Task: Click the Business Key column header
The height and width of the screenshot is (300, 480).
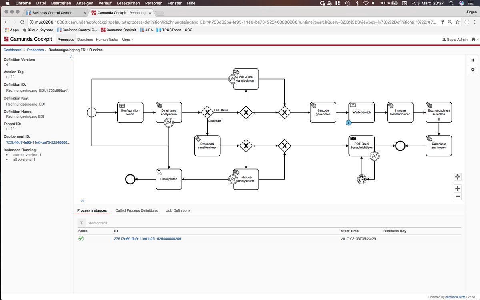Action: (395, 231)
